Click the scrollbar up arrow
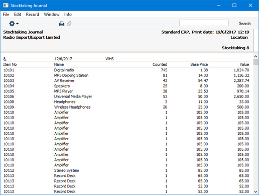Screen dimensions: 259x195 (x=255, y=56)
